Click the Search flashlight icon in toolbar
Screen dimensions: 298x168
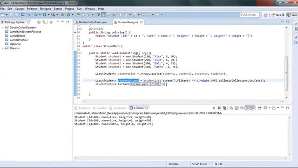88,14
